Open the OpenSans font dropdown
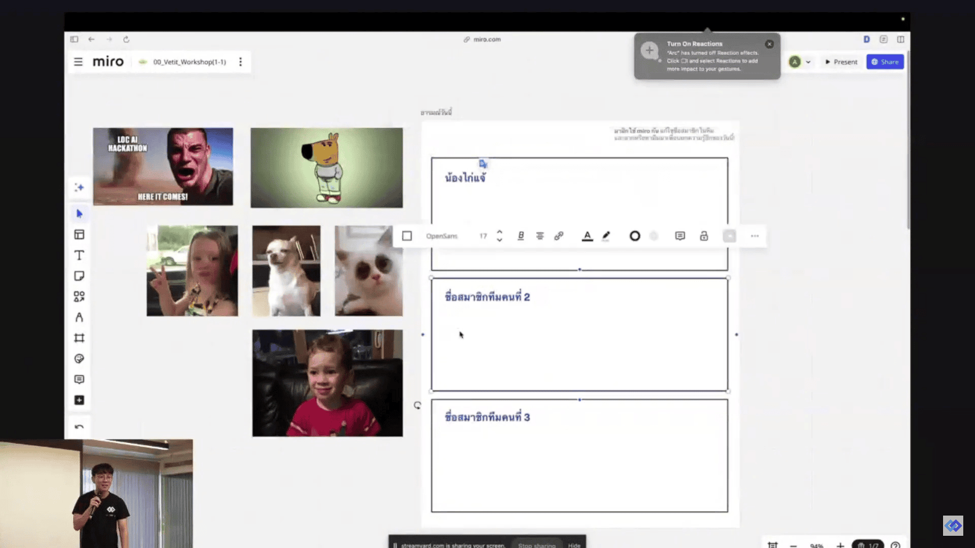This screenshot has height=548, width=975. point(442,236)
